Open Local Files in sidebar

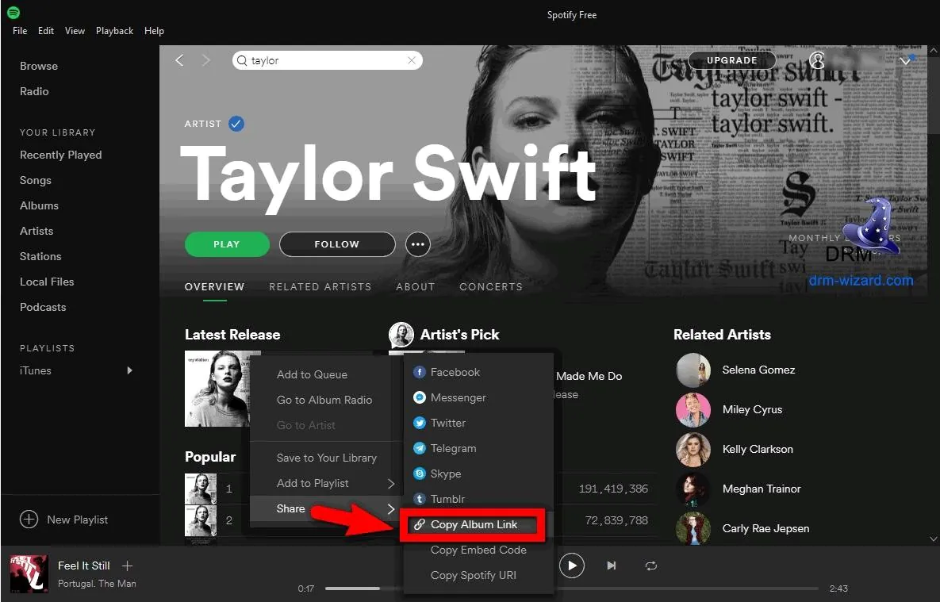click(x=47, y=282)
